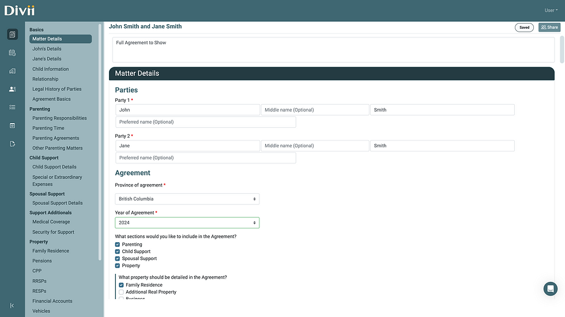Open the checklist icon in left rail
The width and height of the screenshot is (565, 317).
[x=12, y=107]
